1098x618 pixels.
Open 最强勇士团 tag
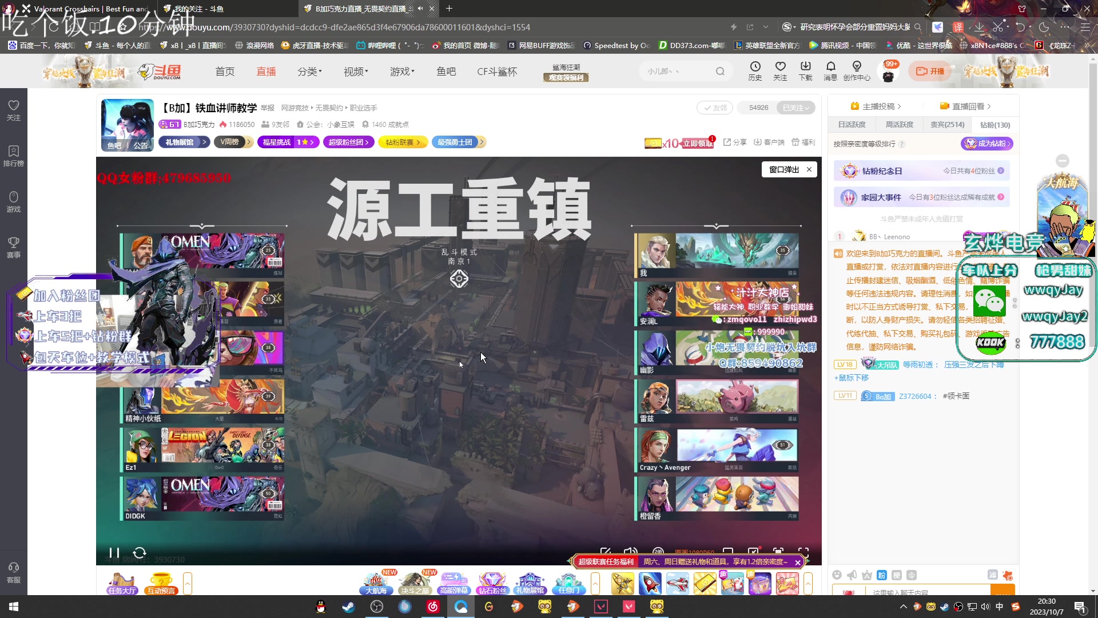(x=458, y=142)
